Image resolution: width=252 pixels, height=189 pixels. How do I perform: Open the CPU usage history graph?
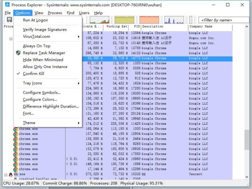pyautogui.click(x=100, y=20)
